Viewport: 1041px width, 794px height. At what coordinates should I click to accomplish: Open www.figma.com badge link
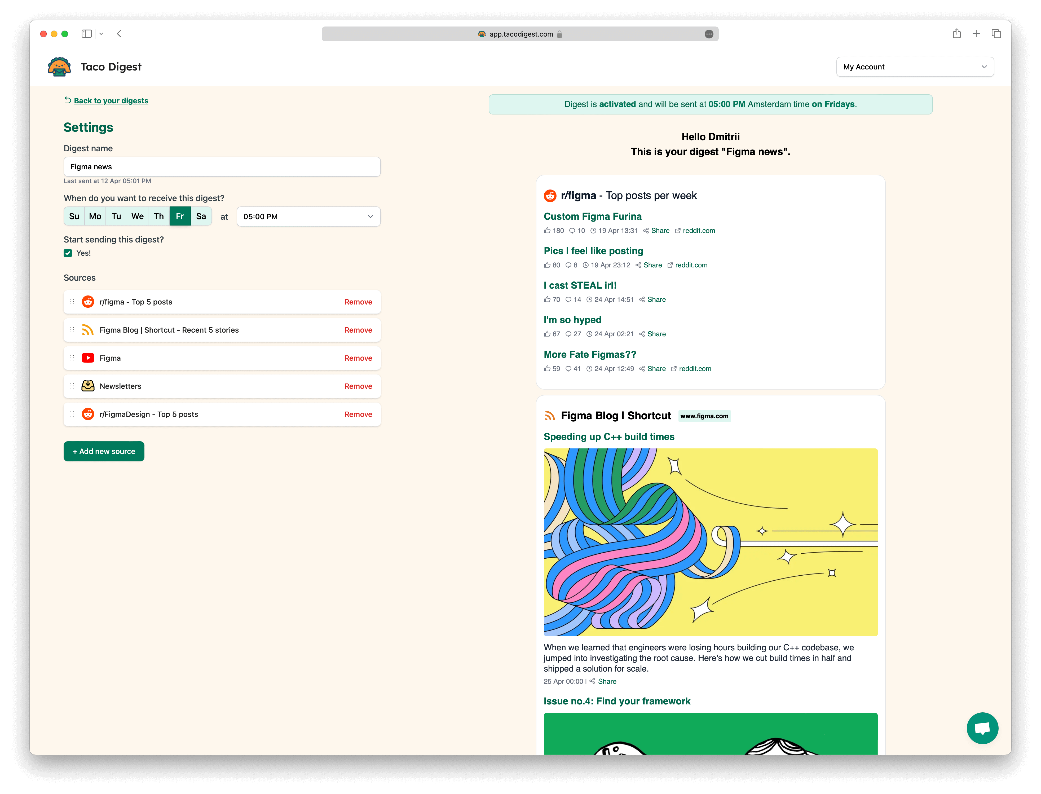(x=704, y=416)
